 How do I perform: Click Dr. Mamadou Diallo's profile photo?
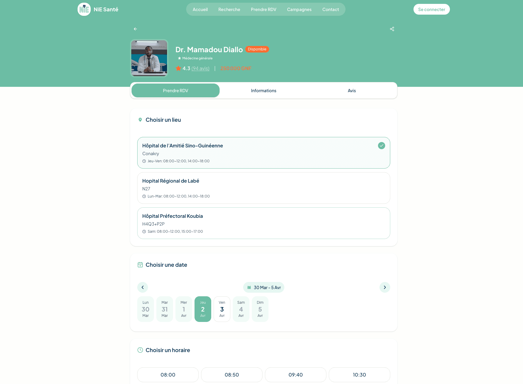coord(149,58)
